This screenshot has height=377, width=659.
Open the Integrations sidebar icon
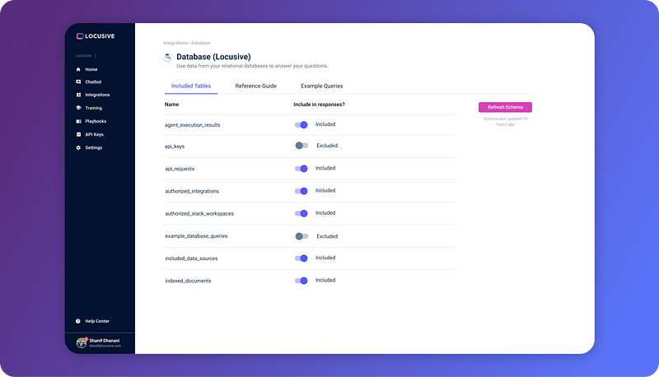point(78,95)
